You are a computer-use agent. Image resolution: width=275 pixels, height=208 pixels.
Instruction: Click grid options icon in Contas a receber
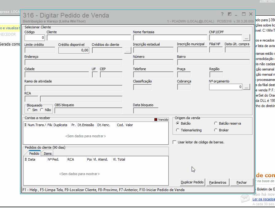point(25,125)
